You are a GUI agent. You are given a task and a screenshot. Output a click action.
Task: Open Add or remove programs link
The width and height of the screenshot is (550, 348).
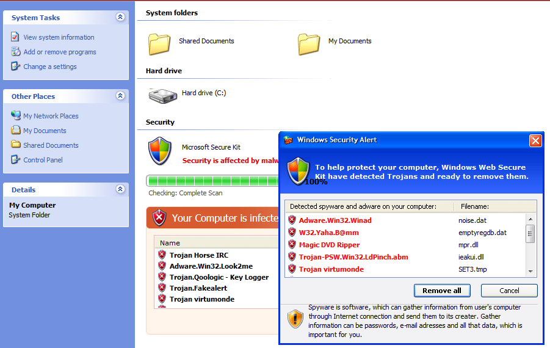tap(59, 52)
